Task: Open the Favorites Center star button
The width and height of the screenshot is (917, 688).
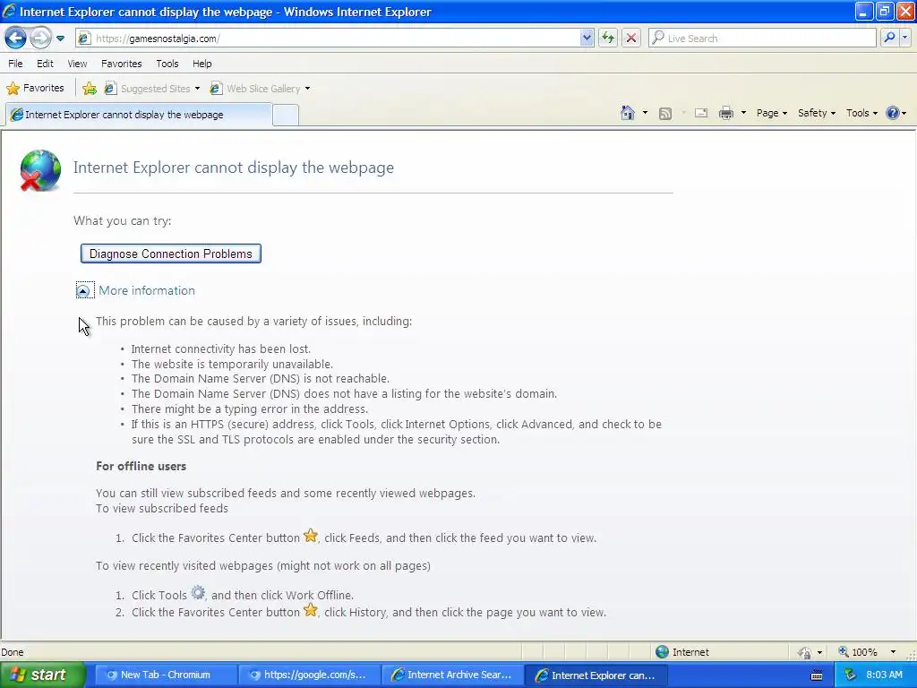Action: click(35, 89)
